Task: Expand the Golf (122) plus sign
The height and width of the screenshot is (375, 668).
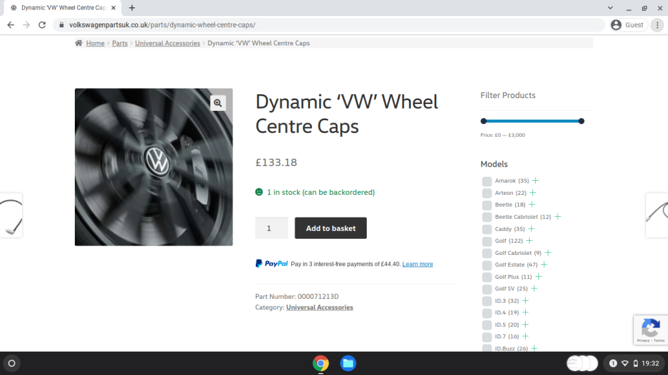Action: pyautogui.click(x=529, y=240)
